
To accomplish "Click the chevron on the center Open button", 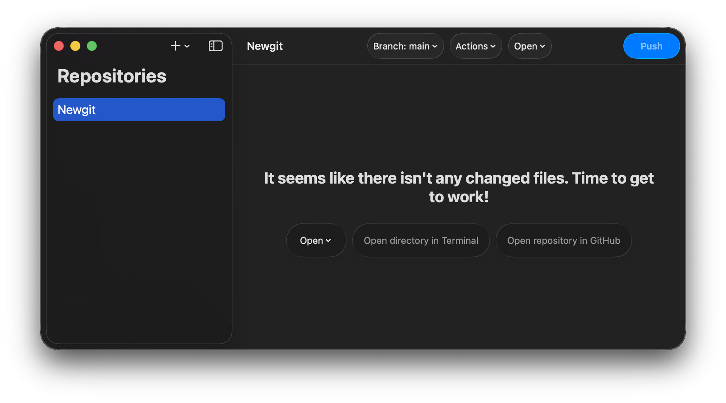I will 329,241.
